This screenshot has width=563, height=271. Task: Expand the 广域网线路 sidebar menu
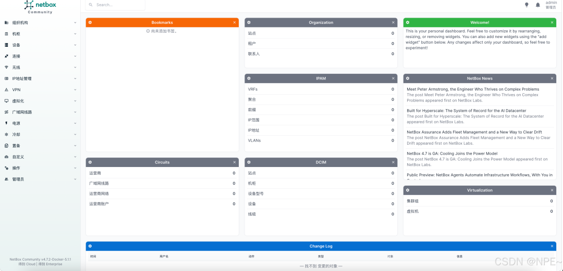40,112
